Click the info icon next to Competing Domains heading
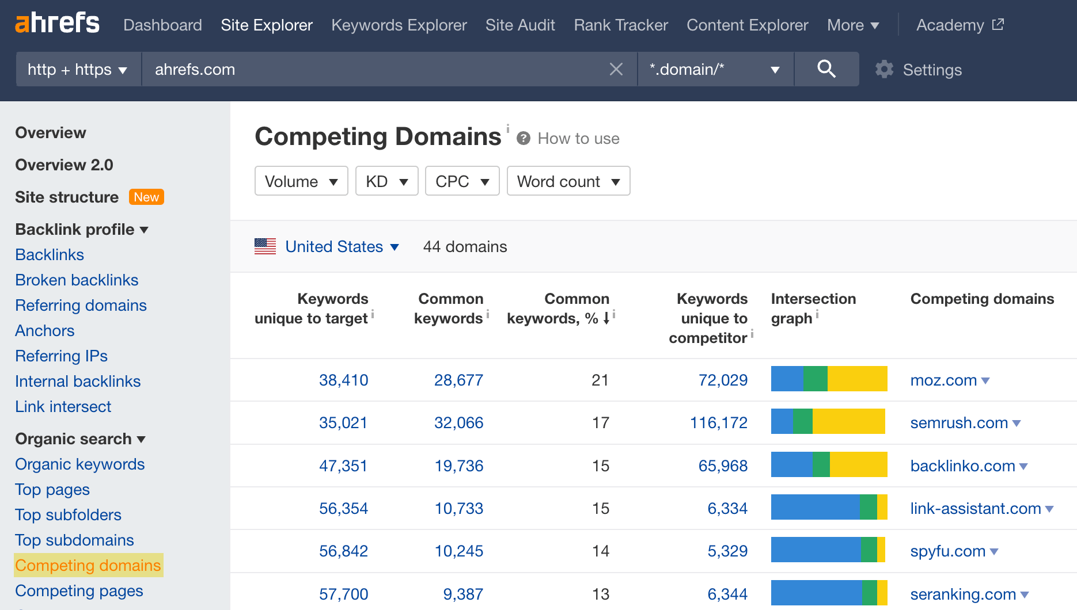Viewport: 1077px width, 610px height. click(x=507, y=129)
